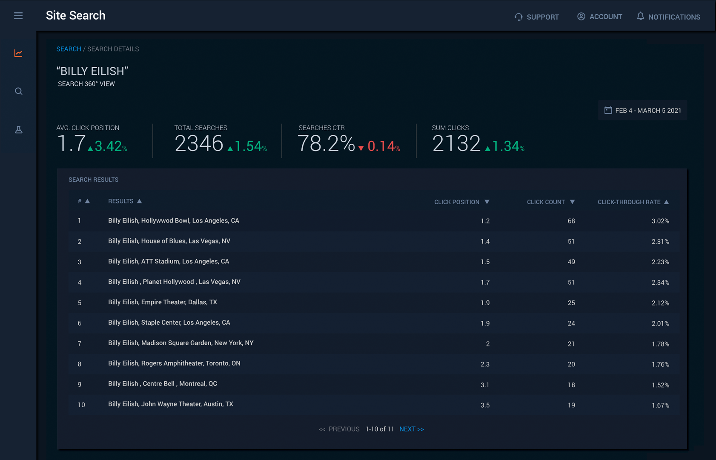Sort by Results column arrow
The height and width of the screenshot is (460, 716).
tap(139, 201)
